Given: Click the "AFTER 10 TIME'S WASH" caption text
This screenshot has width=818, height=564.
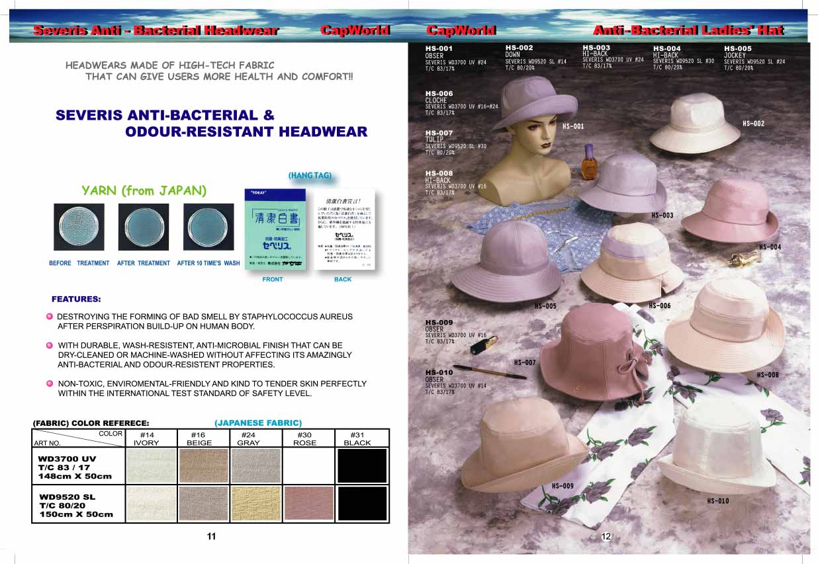Looking at the screenshot, I should 208,263.
